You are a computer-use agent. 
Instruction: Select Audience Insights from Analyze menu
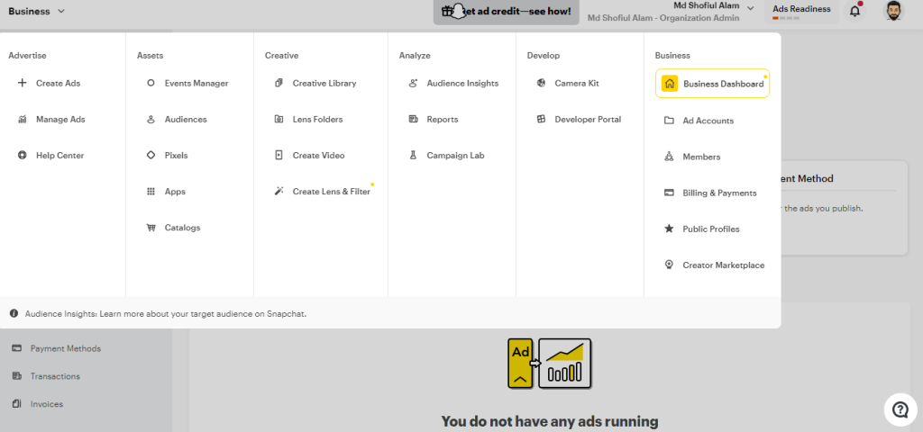(x=461, y=84)
